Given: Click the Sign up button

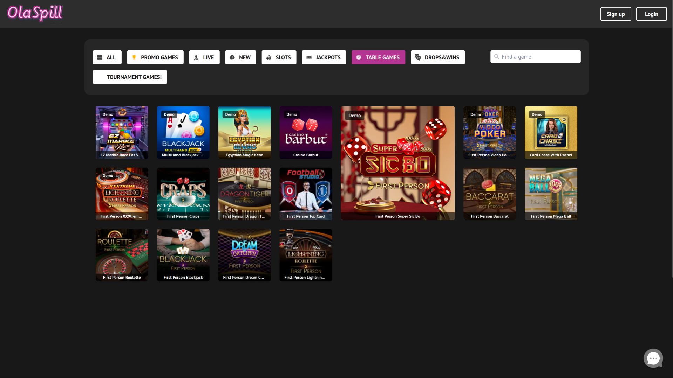Looking at the screenshot, I should coord(616,14).
